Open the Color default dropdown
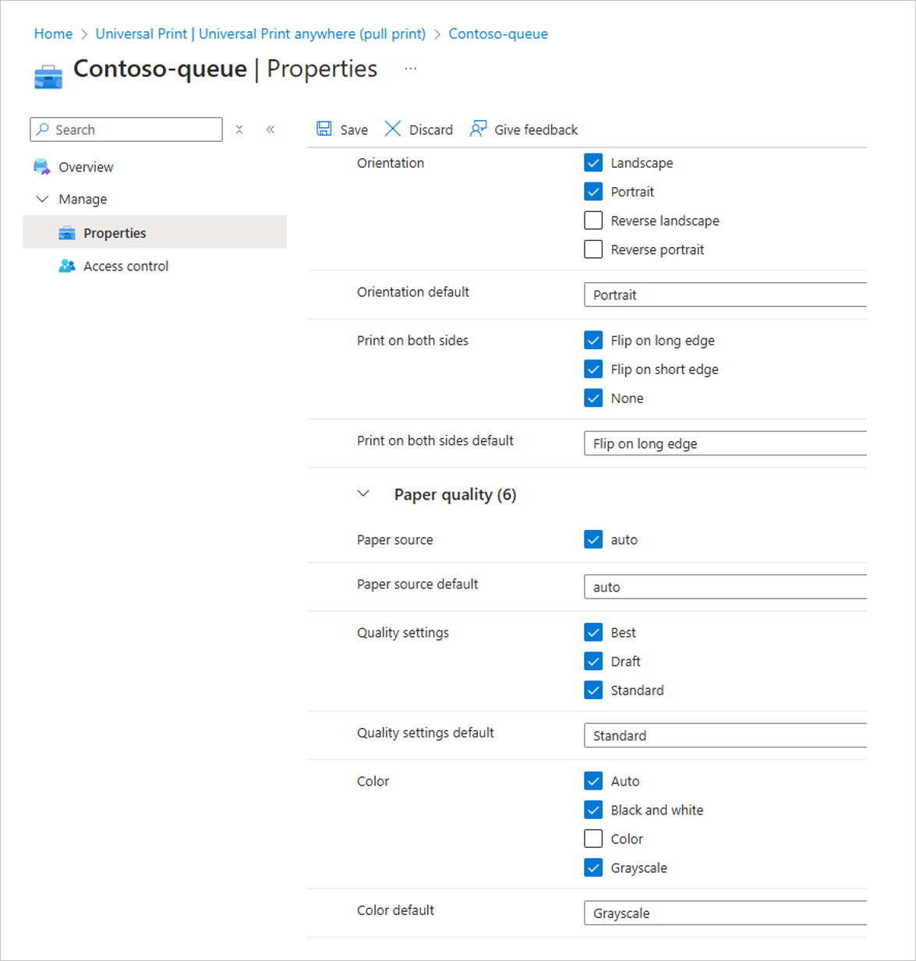The image size is (916, 961). click(725, 913)
